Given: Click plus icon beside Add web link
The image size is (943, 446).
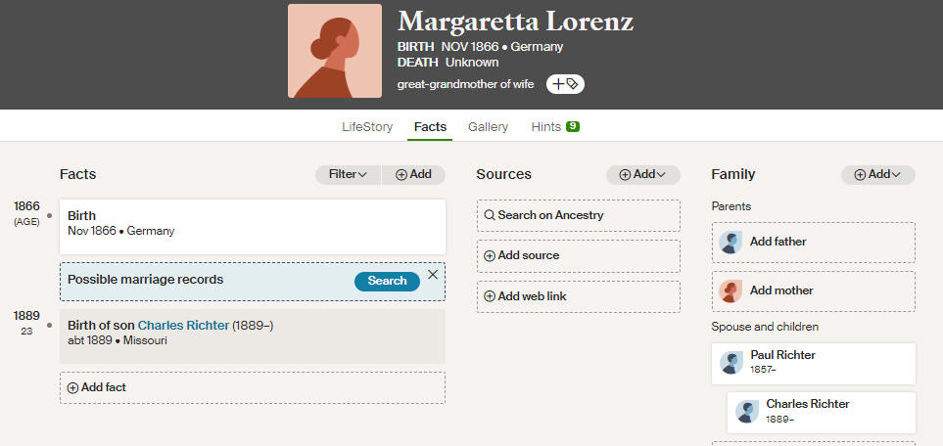Looking at the screenshot, I should click(490, 296).
